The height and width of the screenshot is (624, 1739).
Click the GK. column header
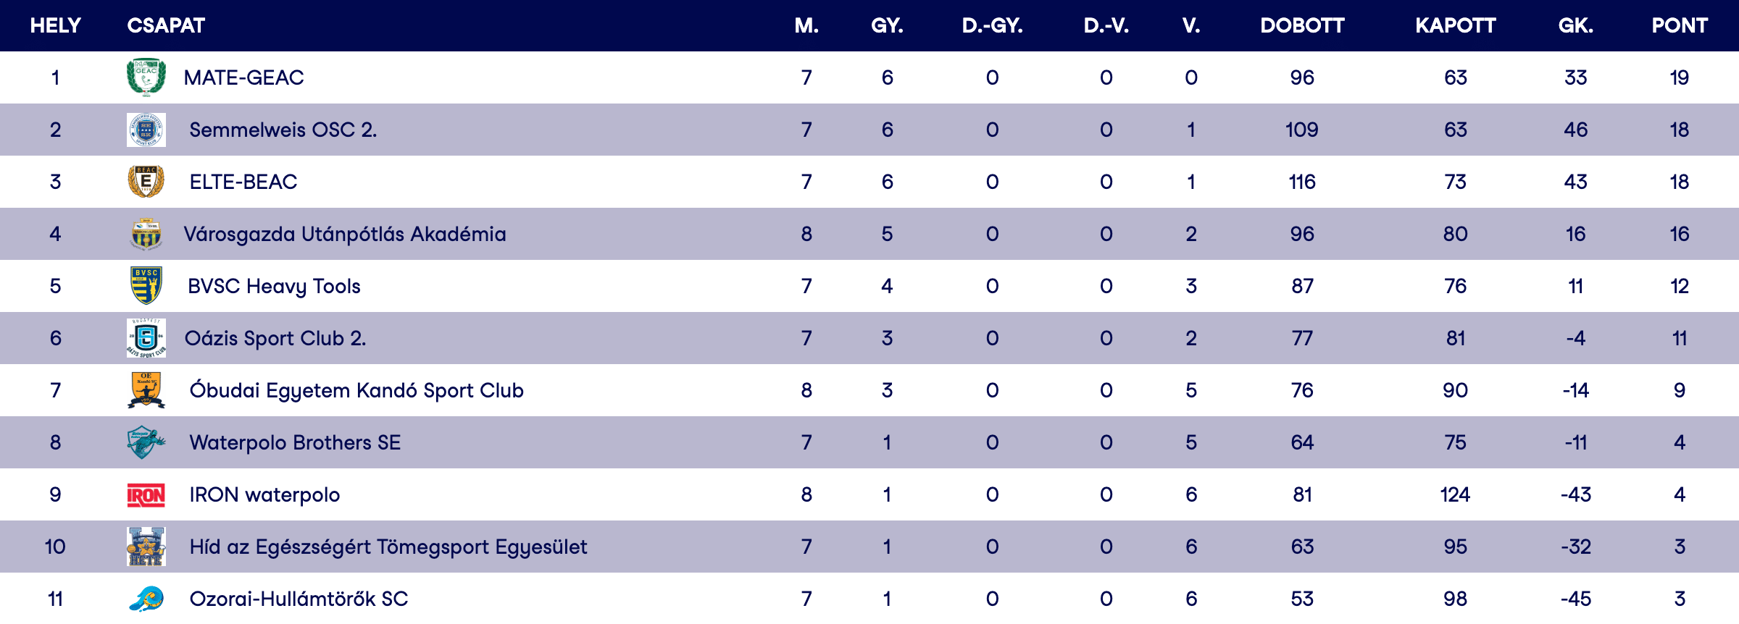1575,26
